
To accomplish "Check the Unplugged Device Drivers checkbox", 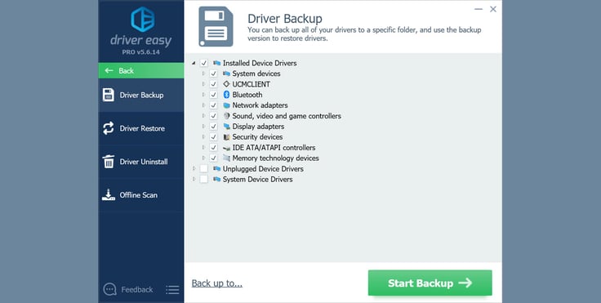I will [204, 169].
